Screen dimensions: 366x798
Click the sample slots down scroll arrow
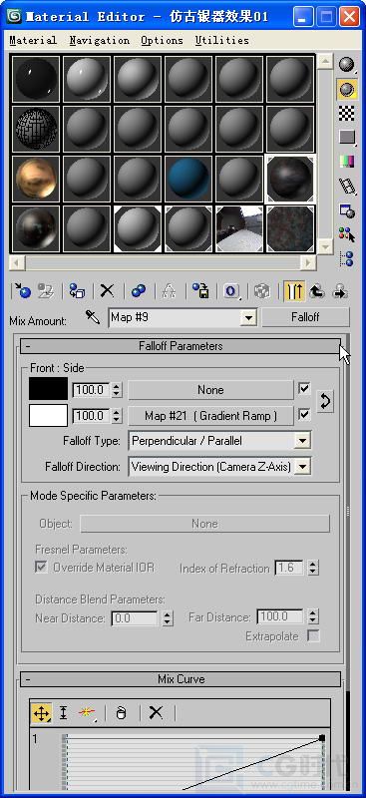(325, 247)
